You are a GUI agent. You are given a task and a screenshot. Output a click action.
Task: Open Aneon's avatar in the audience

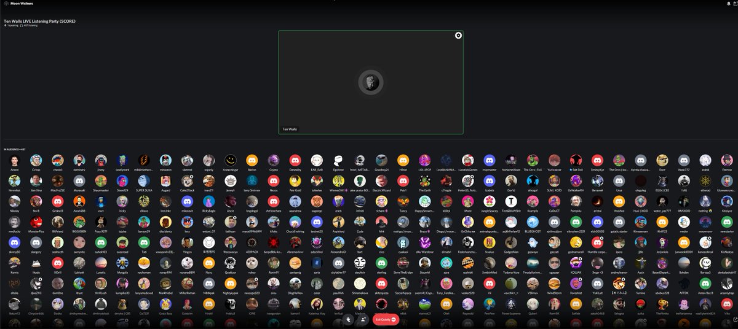click(14, 160)
